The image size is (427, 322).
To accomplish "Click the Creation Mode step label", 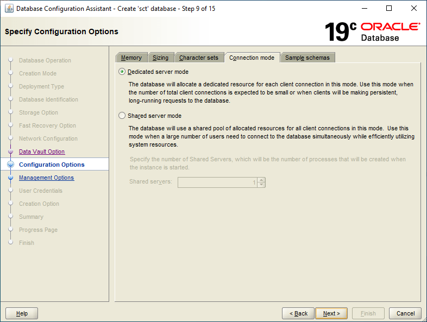I will (38, 73).
